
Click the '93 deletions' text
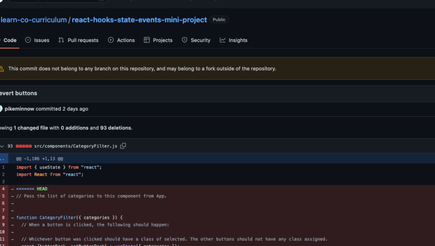pyautogui.click(x=116, y=128)
